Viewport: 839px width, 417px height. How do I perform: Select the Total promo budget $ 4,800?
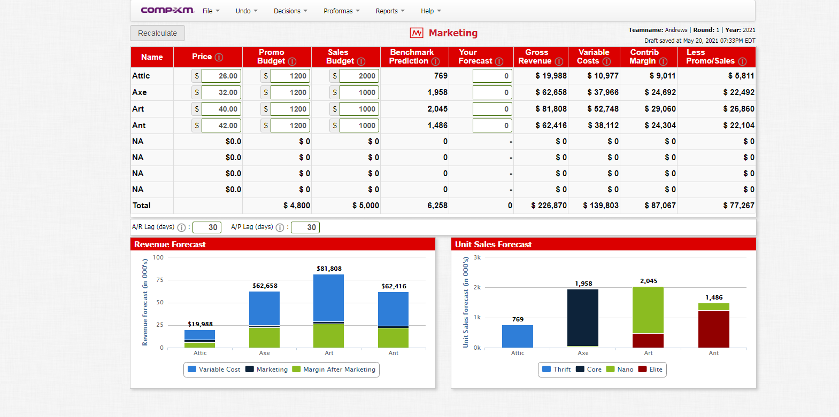tap(297, 206)
